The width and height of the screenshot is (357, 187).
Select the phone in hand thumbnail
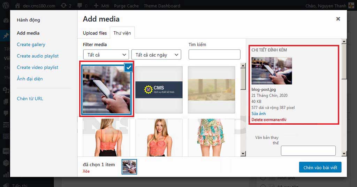(x=107, y=89)
